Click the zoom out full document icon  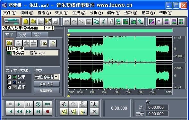pyautogui.click(x=83, y=104)
